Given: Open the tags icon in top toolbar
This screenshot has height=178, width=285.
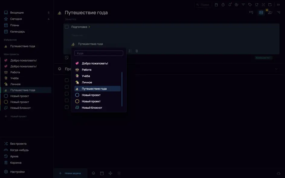Looking at the screenshot, I should (250, 5).
